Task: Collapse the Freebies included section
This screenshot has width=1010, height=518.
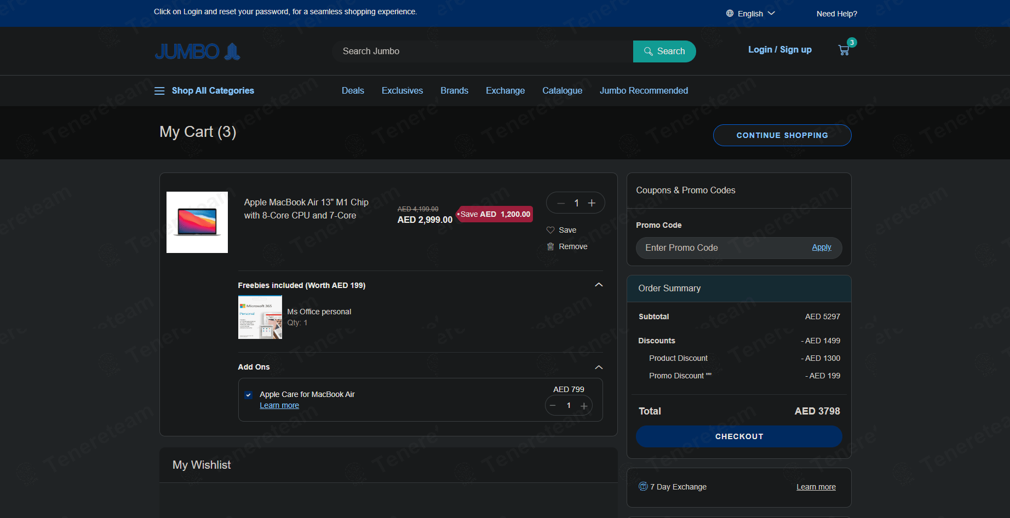Action: [x=599, y=285]
